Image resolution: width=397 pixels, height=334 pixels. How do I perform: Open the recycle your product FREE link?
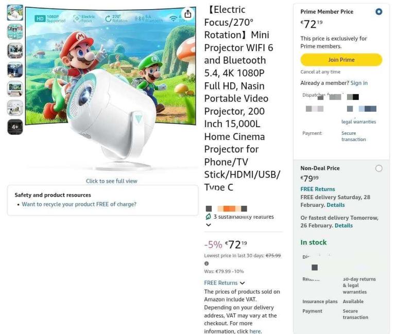click(79, 204)
